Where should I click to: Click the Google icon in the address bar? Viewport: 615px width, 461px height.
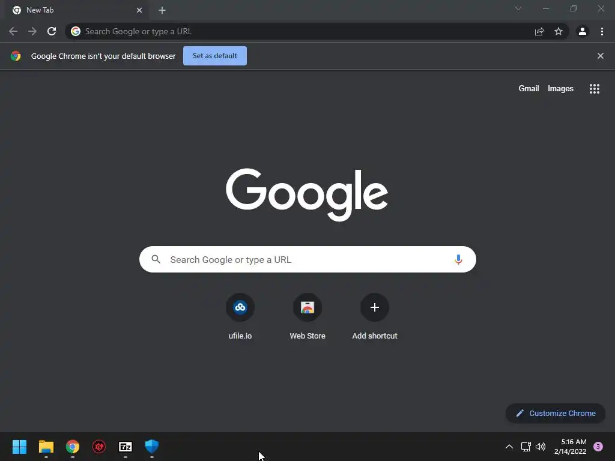click(x=76, y=31)
